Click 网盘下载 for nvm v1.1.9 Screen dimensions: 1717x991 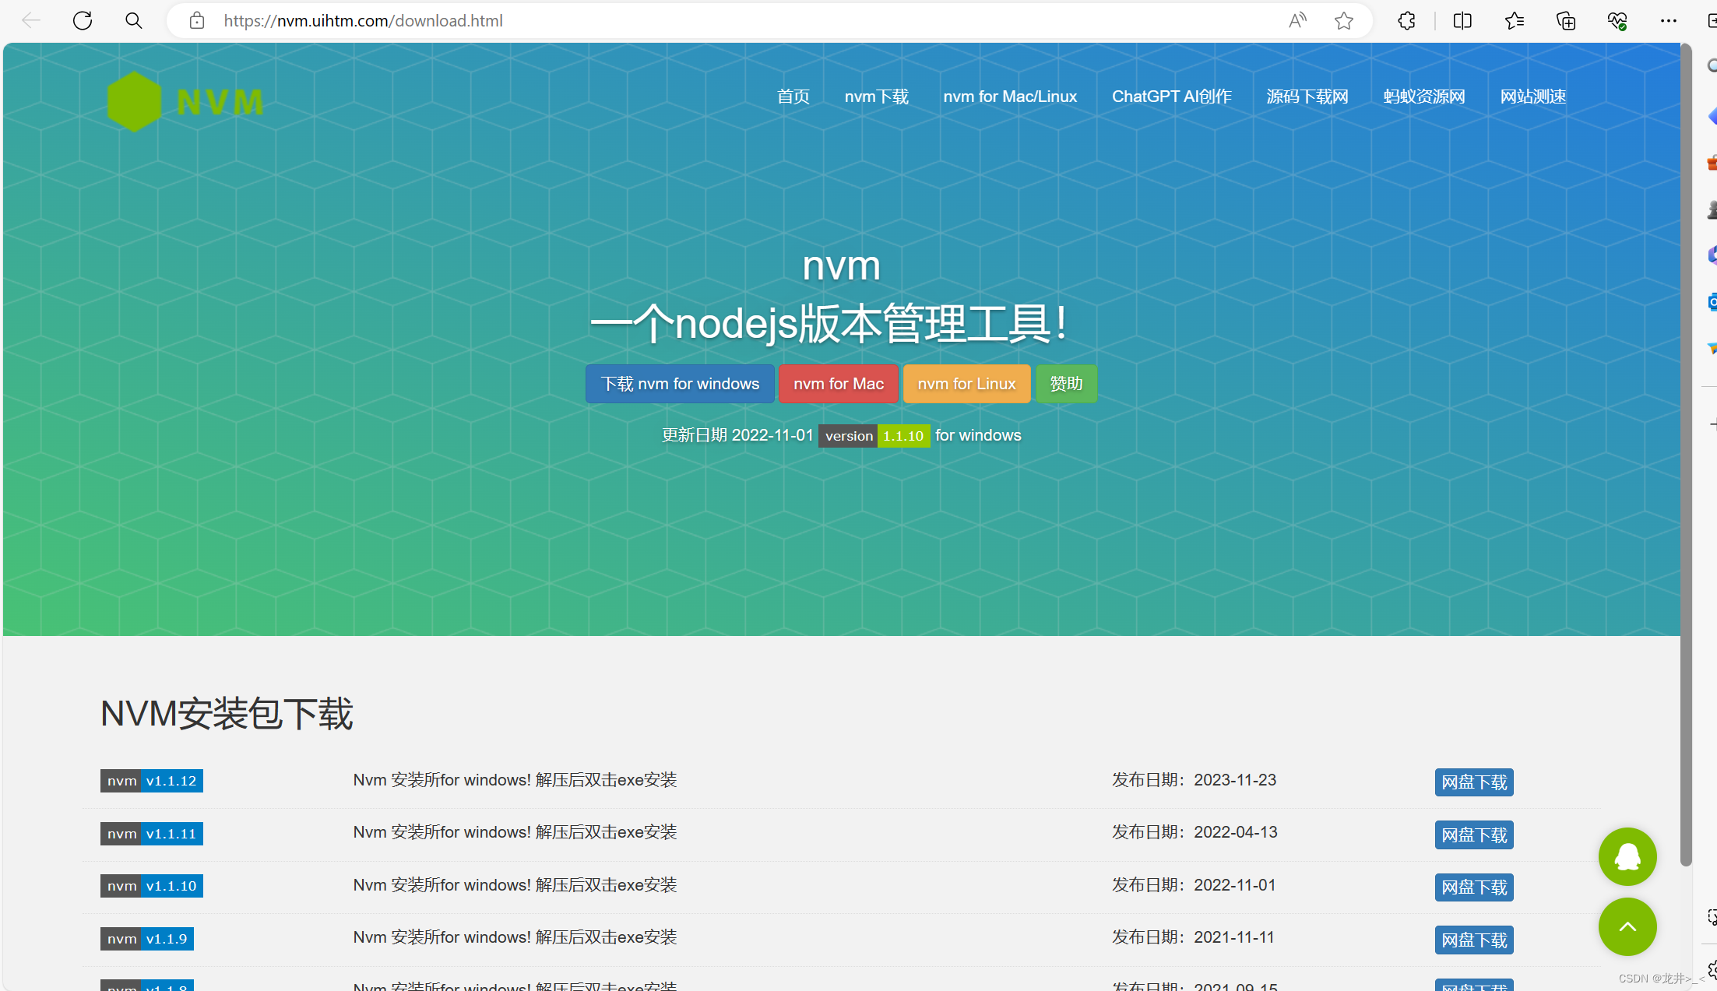pos(1474,940)
